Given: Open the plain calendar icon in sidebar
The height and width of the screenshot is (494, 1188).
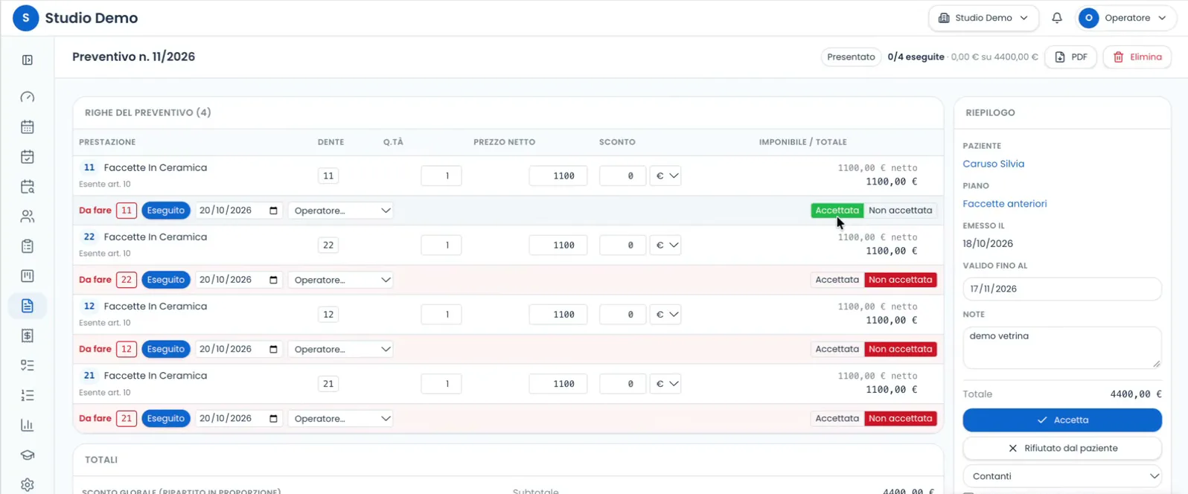Looking at the screenshot, I should pos(28,127).
